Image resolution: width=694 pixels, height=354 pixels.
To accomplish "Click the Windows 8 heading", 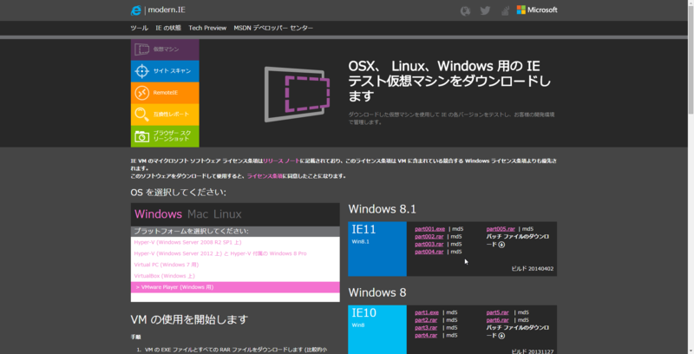I will pos(377,292).
